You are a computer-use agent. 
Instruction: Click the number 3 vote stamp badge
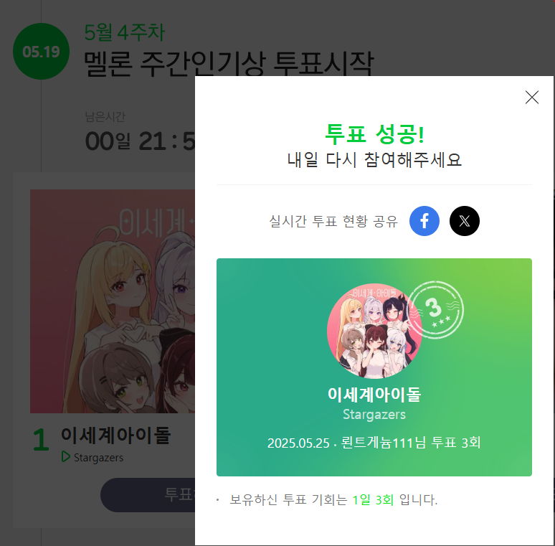tap(437, 309)
